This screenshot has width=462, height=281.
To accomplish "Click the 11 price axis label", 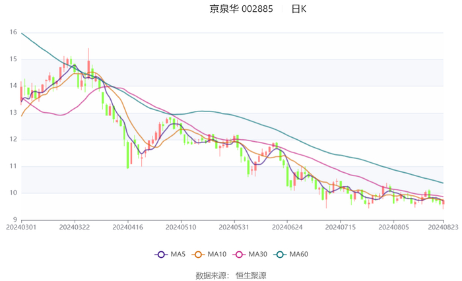I will 13,166.
